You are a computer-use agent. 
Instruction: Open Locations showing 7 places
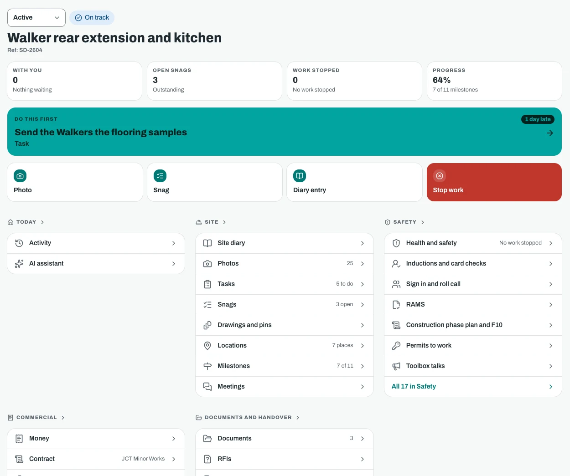pyautogui.click(x=285, y=346)
